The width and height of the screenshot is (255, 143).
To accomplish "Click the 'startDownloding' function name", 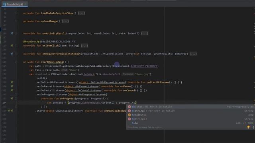I will pos(52,62).
